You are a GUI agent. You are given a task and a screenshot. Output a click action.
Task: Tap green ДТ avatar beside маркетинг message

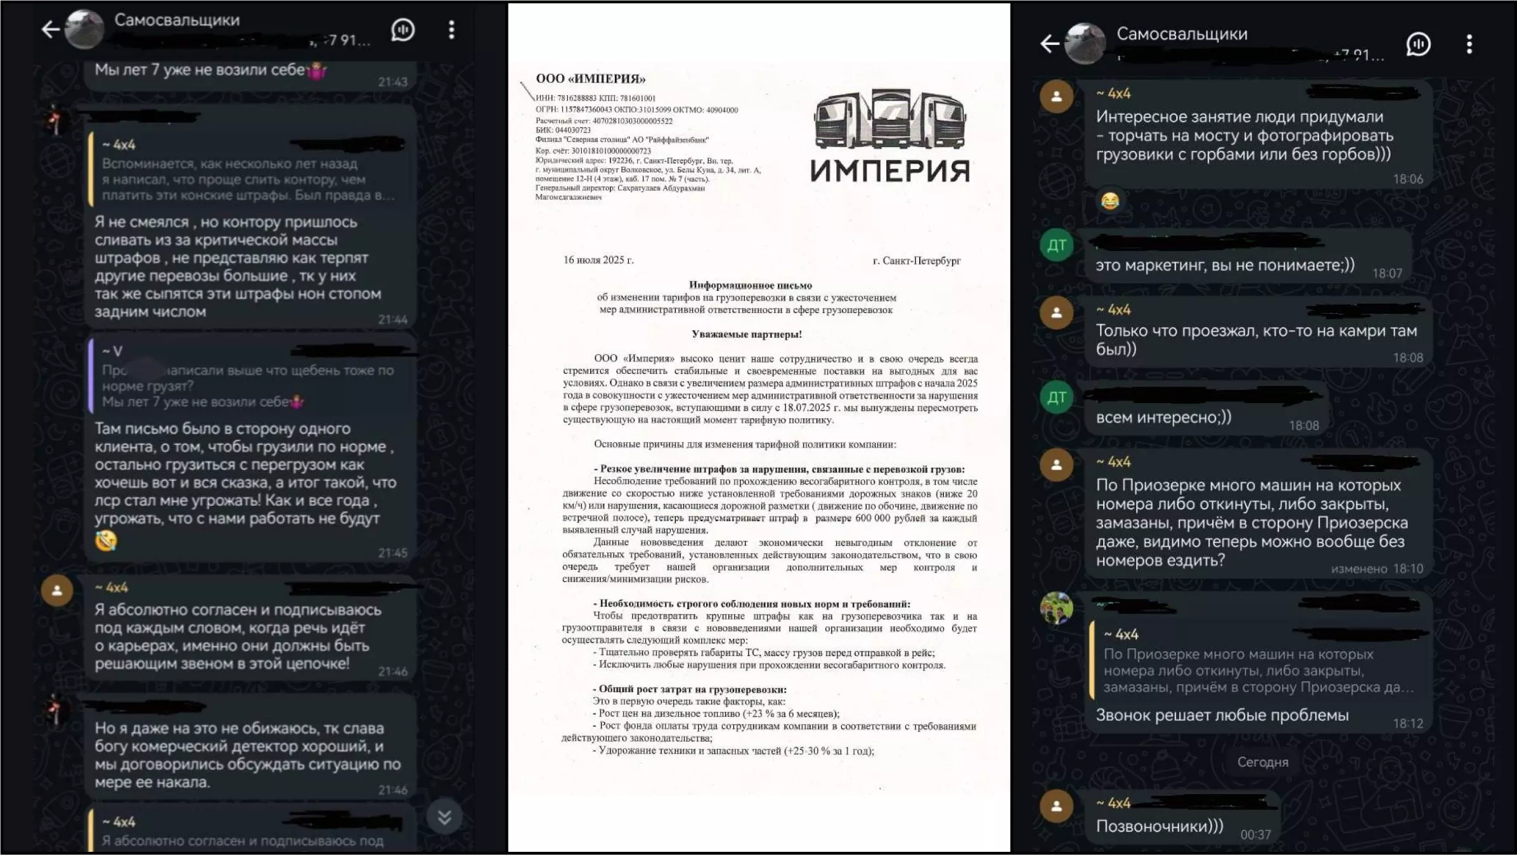1056,245
